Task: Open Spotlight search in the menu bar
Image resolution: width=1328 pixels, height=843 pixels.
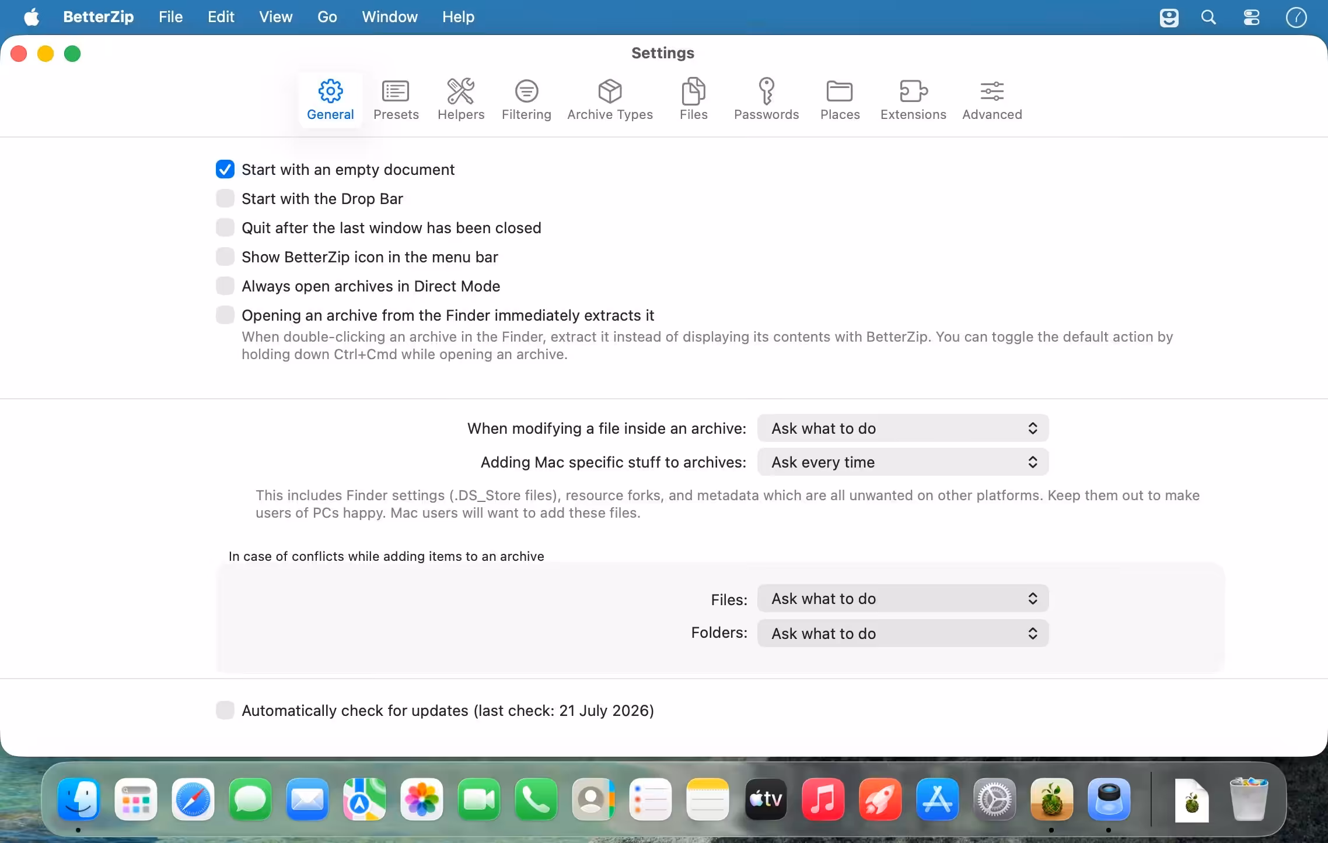Action: 1209,17
